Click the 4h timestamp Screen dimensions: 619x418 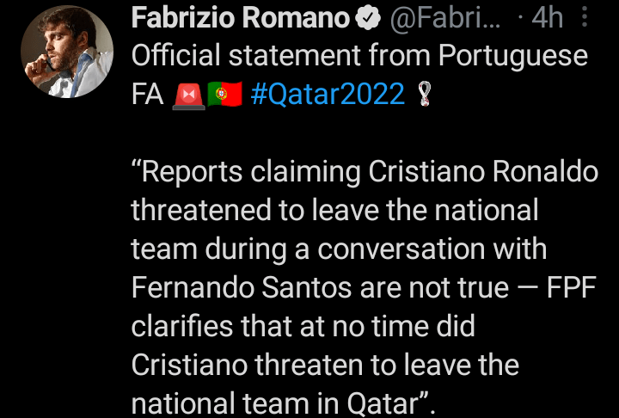547,19
